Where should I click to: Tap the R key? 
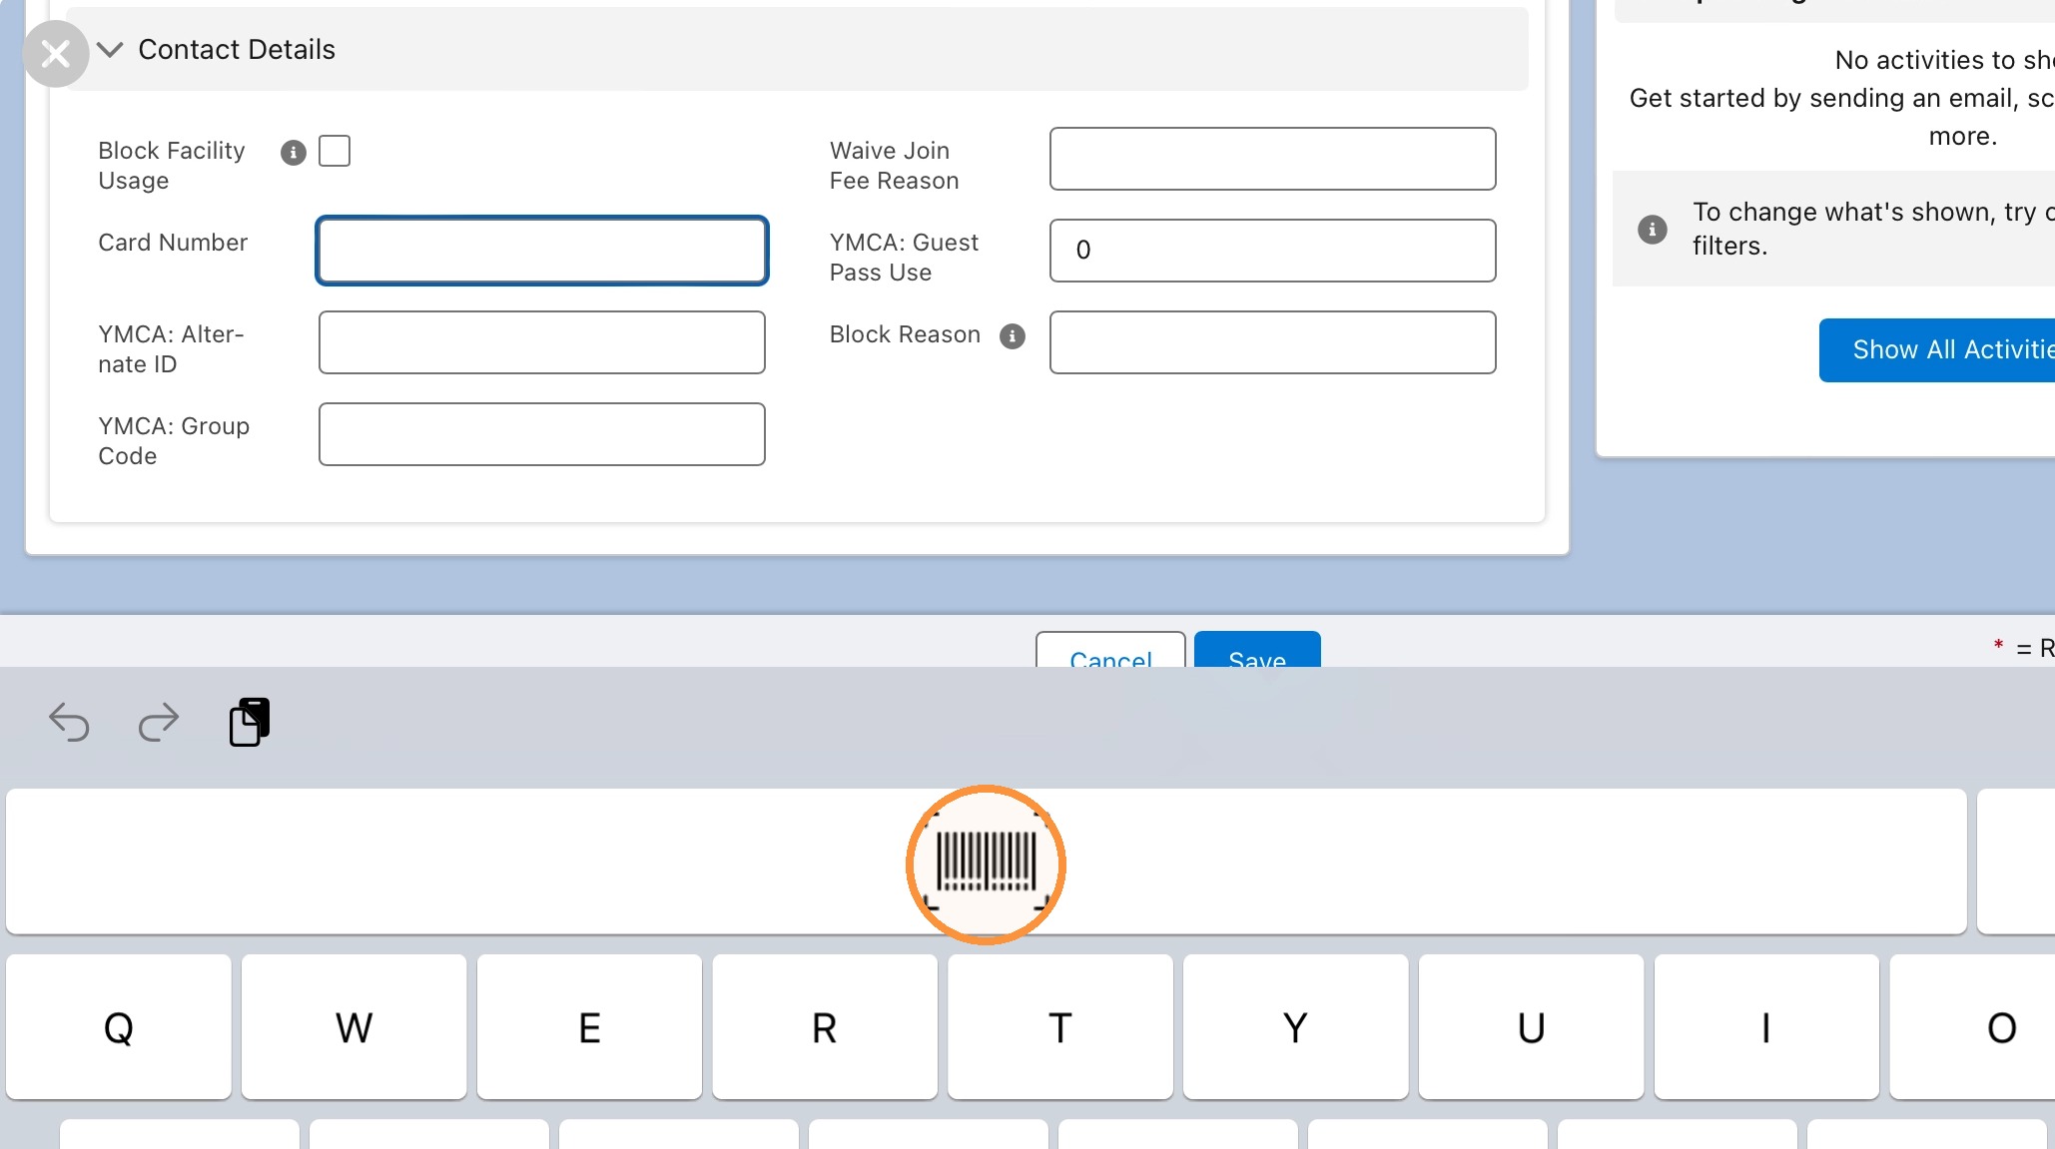click(825, 1027)
